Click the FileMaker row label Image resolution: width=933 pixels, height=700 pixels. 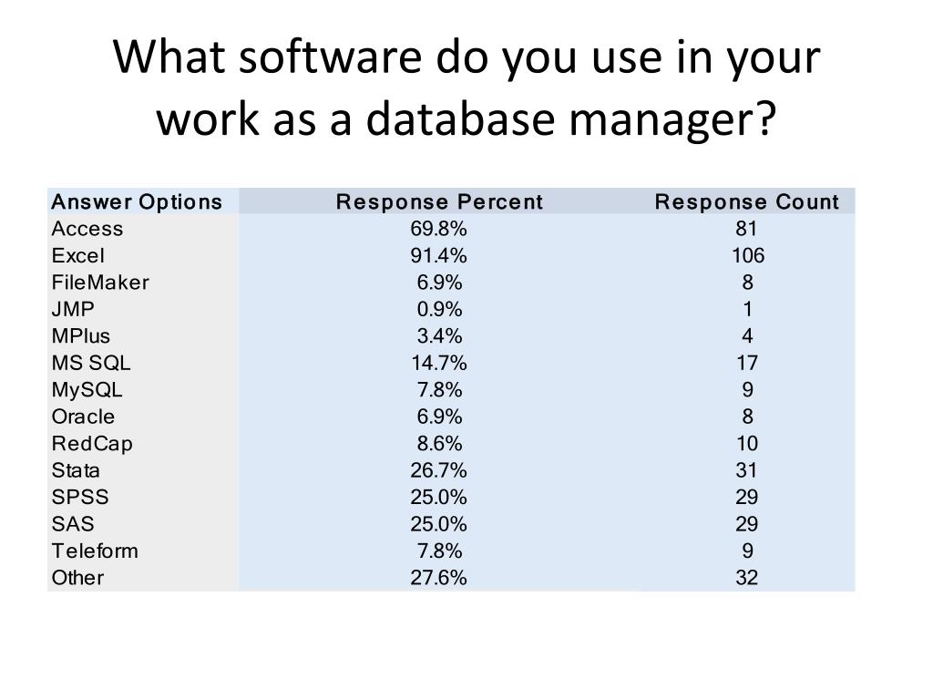pyautogui.click(x=100, y=283)
